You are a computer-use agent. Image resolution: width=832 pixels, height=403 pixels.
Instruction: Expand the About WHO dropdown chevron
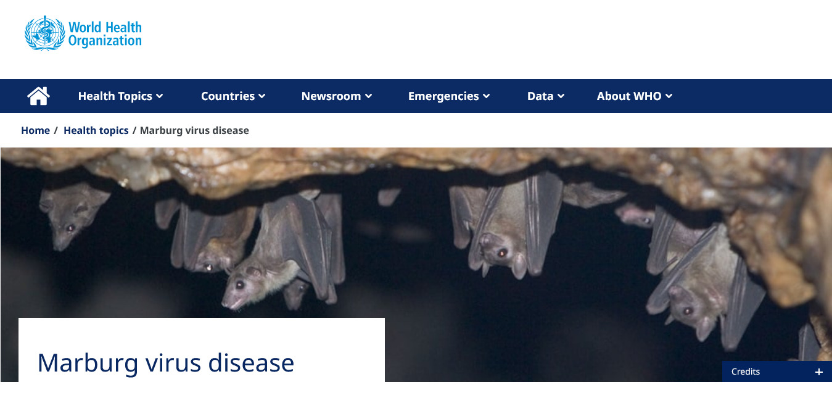click(669, 96)
